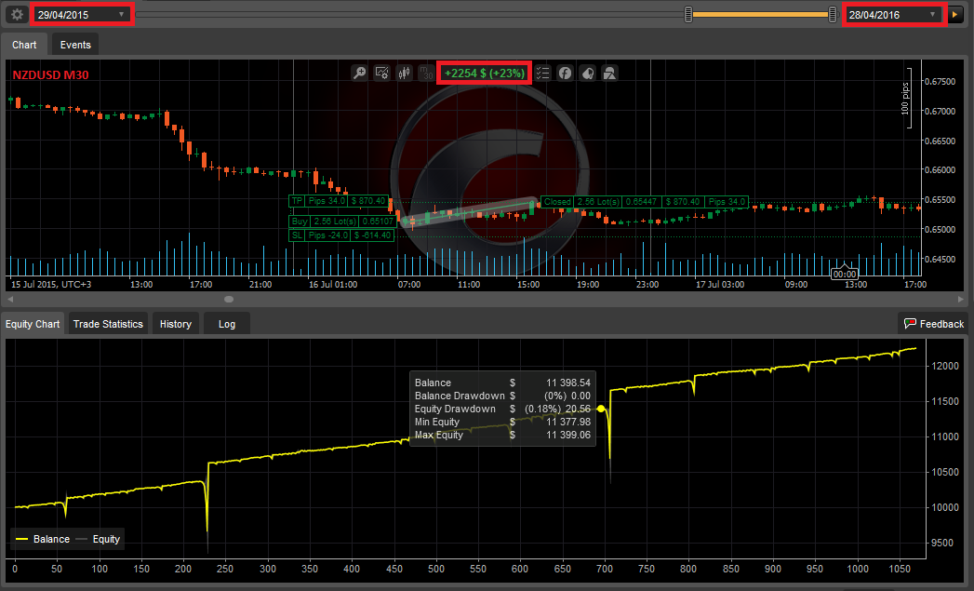The width and height of the screenshot is (974, 591).
Task: Click the Buy 2.56 Lot(s) position label
Action: [343, 222]
